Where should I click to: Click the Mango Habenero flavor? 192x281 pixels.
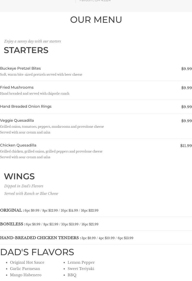pyautogui.click(x=26, y=275)
